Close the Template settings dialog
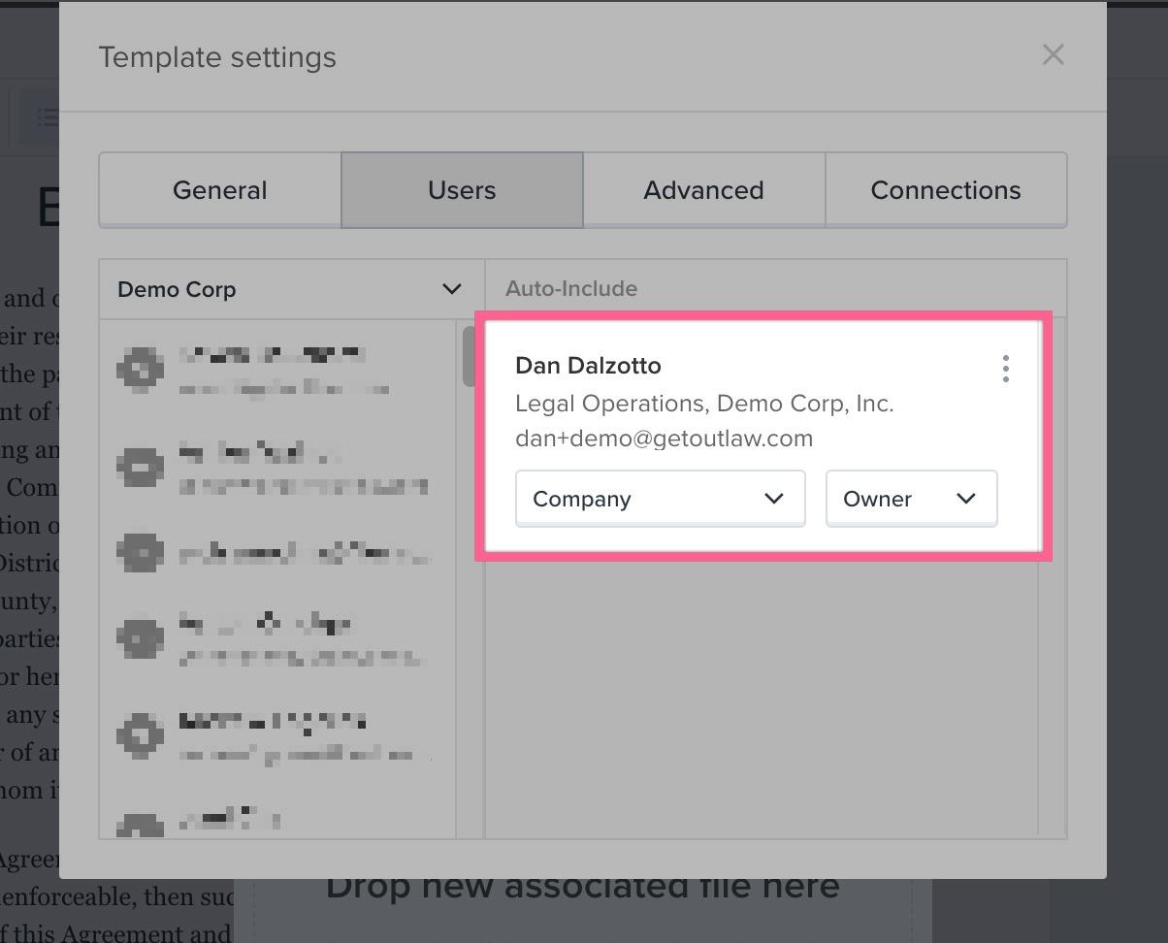Image resolution: width=1168 pixels, height=943 pixels. coord(1053,55)
